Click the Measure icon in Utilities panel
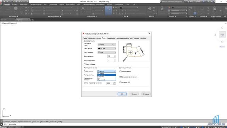 201,9
